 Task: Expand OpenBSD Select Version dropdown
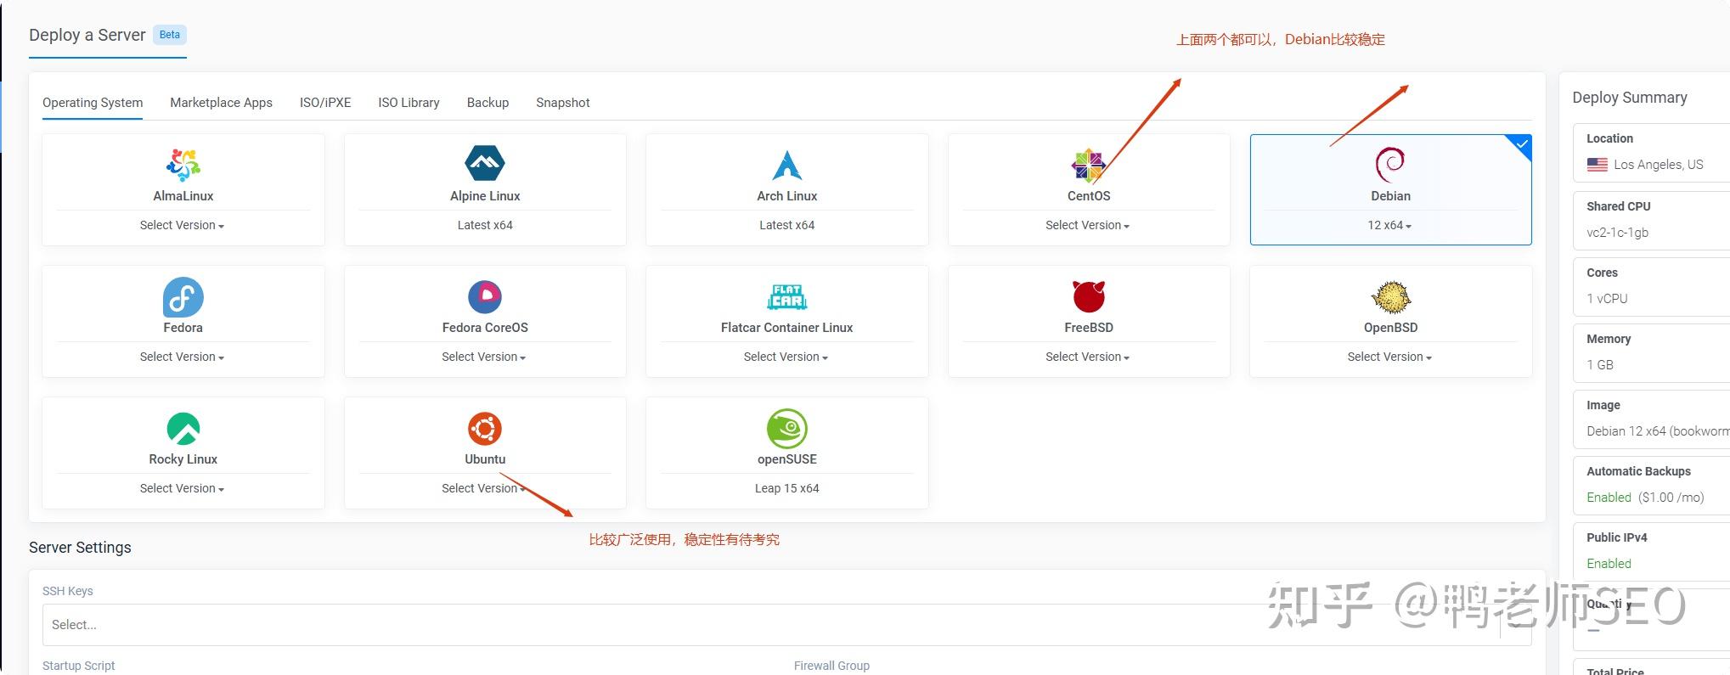1389,357
